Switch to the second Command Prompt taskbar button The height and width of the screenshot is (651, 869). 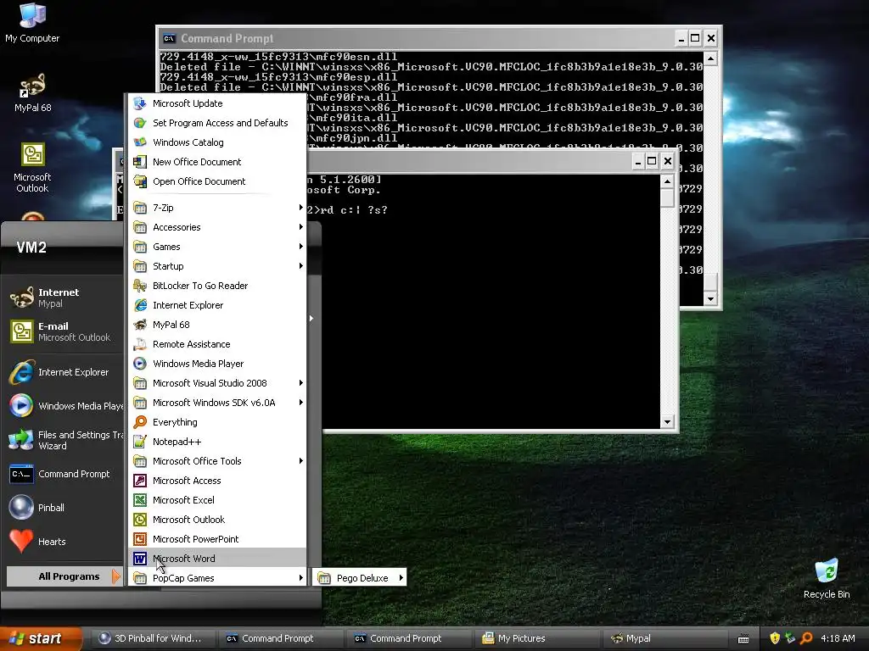(x=408, y=638)
